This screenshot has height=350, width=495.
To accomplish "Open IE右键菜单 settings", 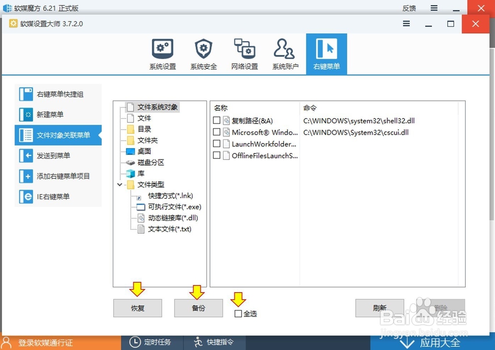I will [x=54, y=196].
